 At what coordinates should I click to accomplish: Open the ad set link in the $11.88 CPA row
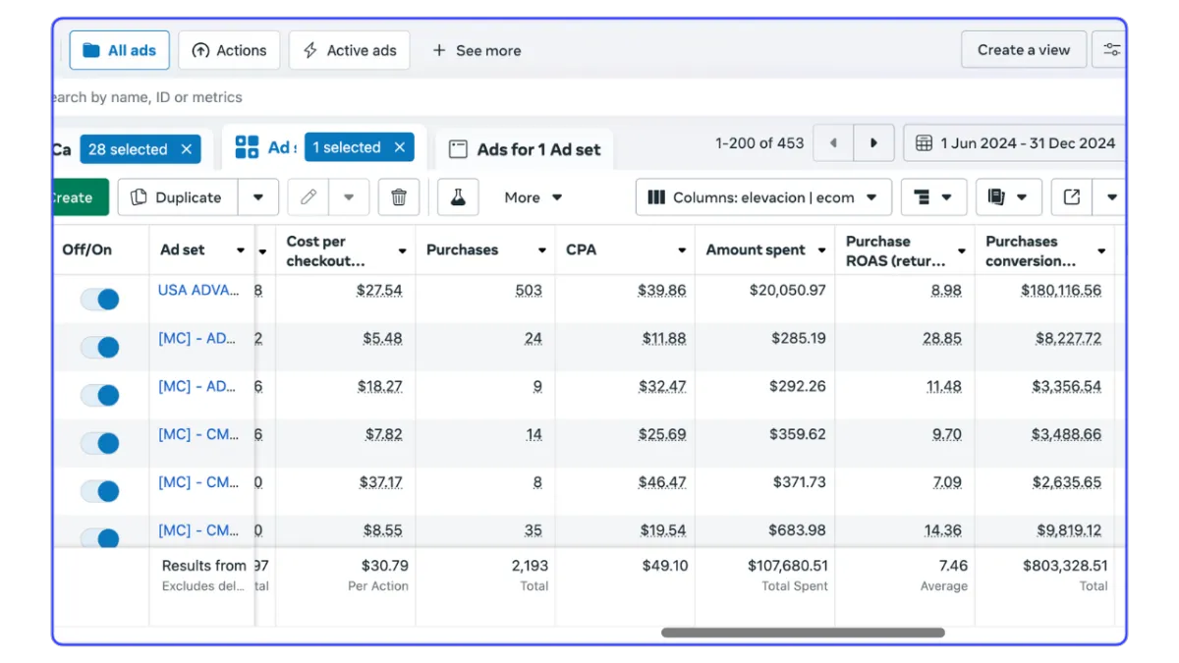[x=196, y=338]
